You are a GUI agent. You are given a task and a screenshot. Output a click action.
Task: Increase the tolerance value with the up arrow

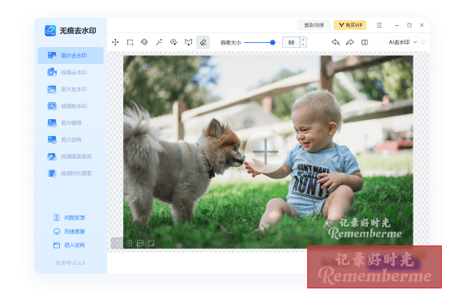click(x=303, y=40)
